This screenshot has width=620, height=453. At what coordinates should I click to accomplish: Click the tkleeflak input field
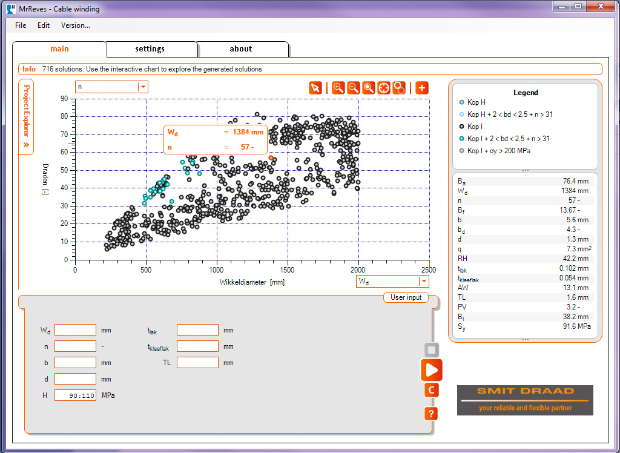(x=198, y=346)
